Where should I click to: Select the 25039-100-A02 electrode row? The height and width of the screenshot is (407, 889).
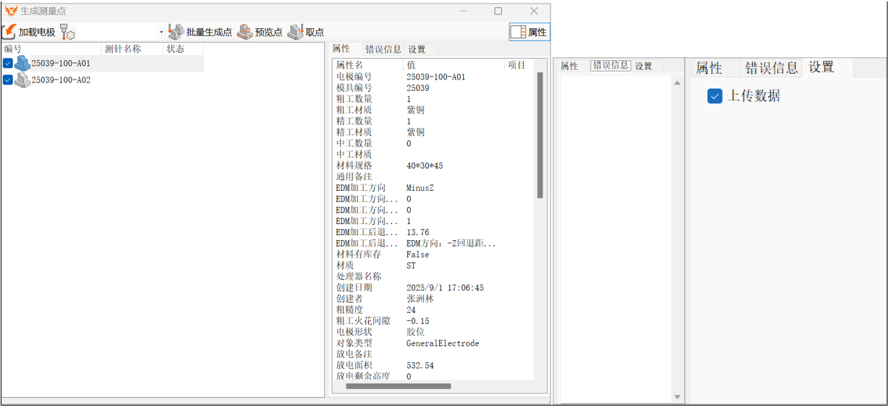(61, 80)
